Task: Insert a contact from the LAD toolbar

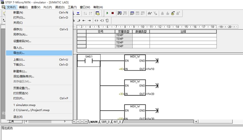Action: 96,20
